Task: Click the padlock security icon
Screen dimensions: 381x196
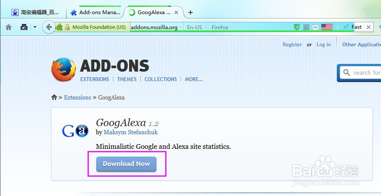Action: pos(67,27)
